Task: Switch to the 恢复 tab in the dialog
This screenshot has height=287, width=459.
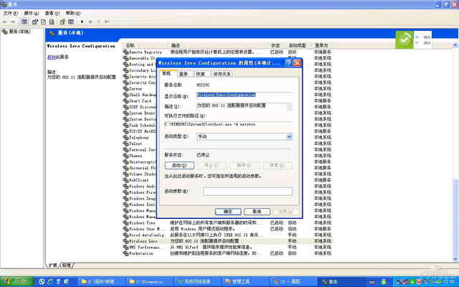Action: [x=201, y=74]
